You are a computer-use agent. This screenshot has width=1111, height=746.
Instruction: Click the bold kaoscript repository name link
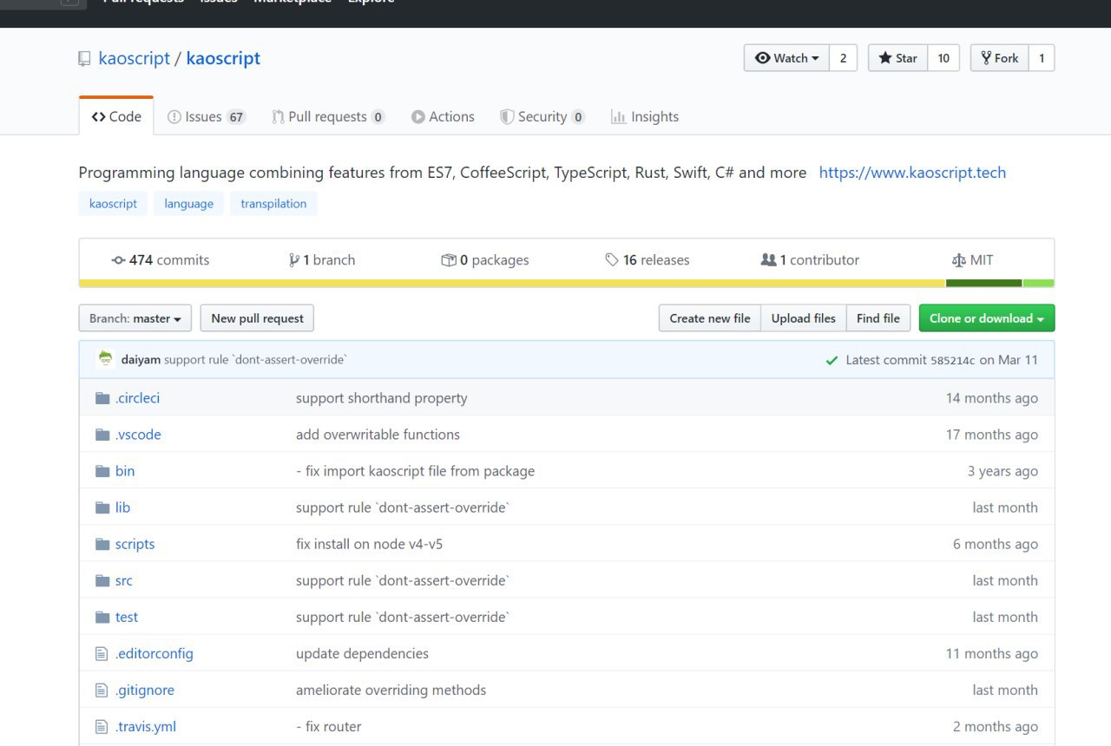223,58
